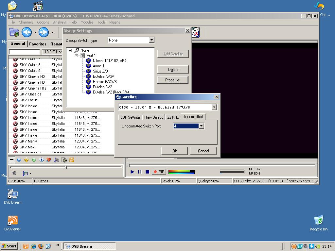
Task: Launch Internet Explorer from quick launch
Action: [34, 246]
